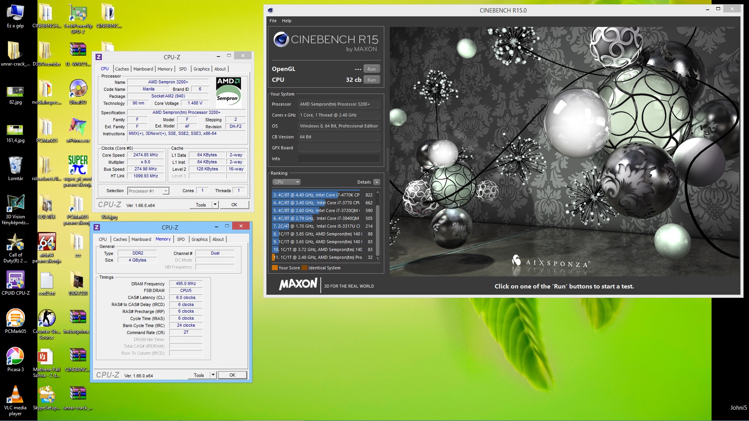Launch CPUID CPU-Z desktop shortcut
Screen dimensions: 749x421
pos(15,283)
